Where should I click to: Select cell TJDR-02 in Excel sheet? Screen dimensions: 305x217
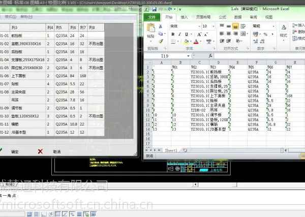199,110
